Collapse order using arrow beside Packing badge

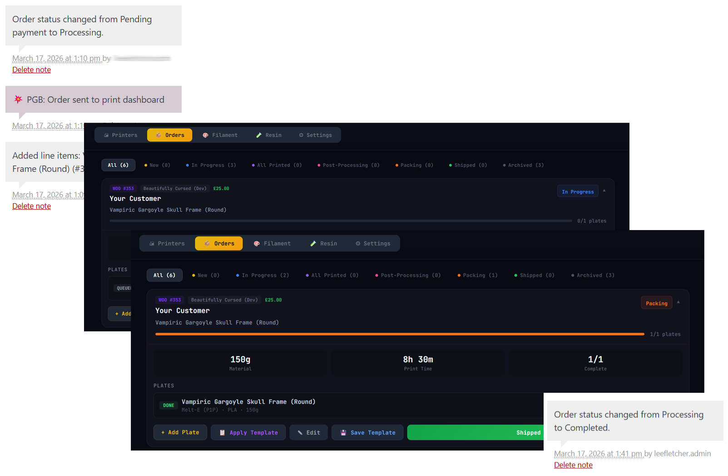678,302
